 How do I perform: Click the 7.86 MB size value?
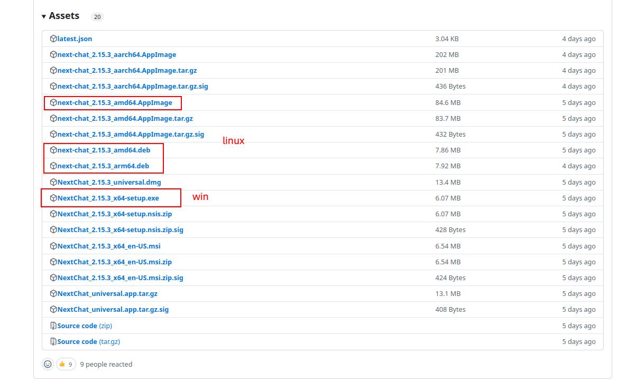(448, 150)
